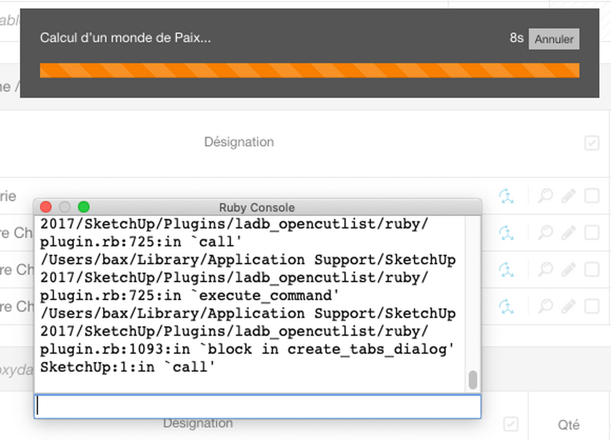The image size is (611, 440).
Task: Click the Qté column header
Action: pos(568,424)
